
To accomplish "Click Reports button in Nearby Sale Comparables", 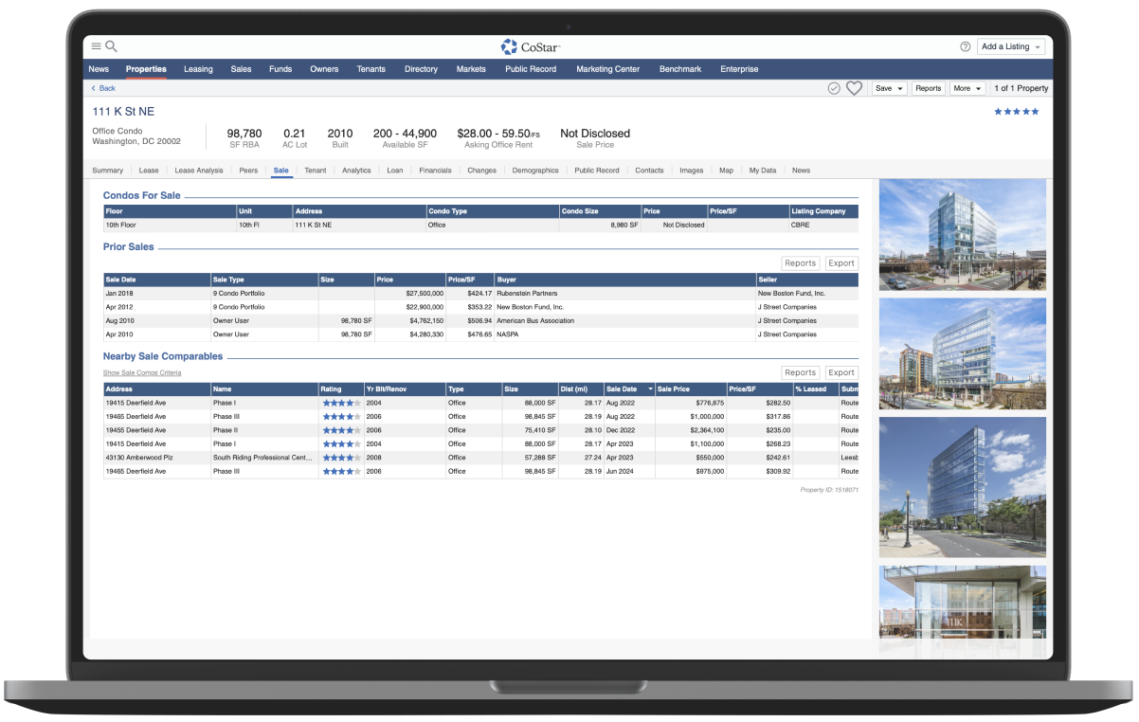I will tap(800, 372).
